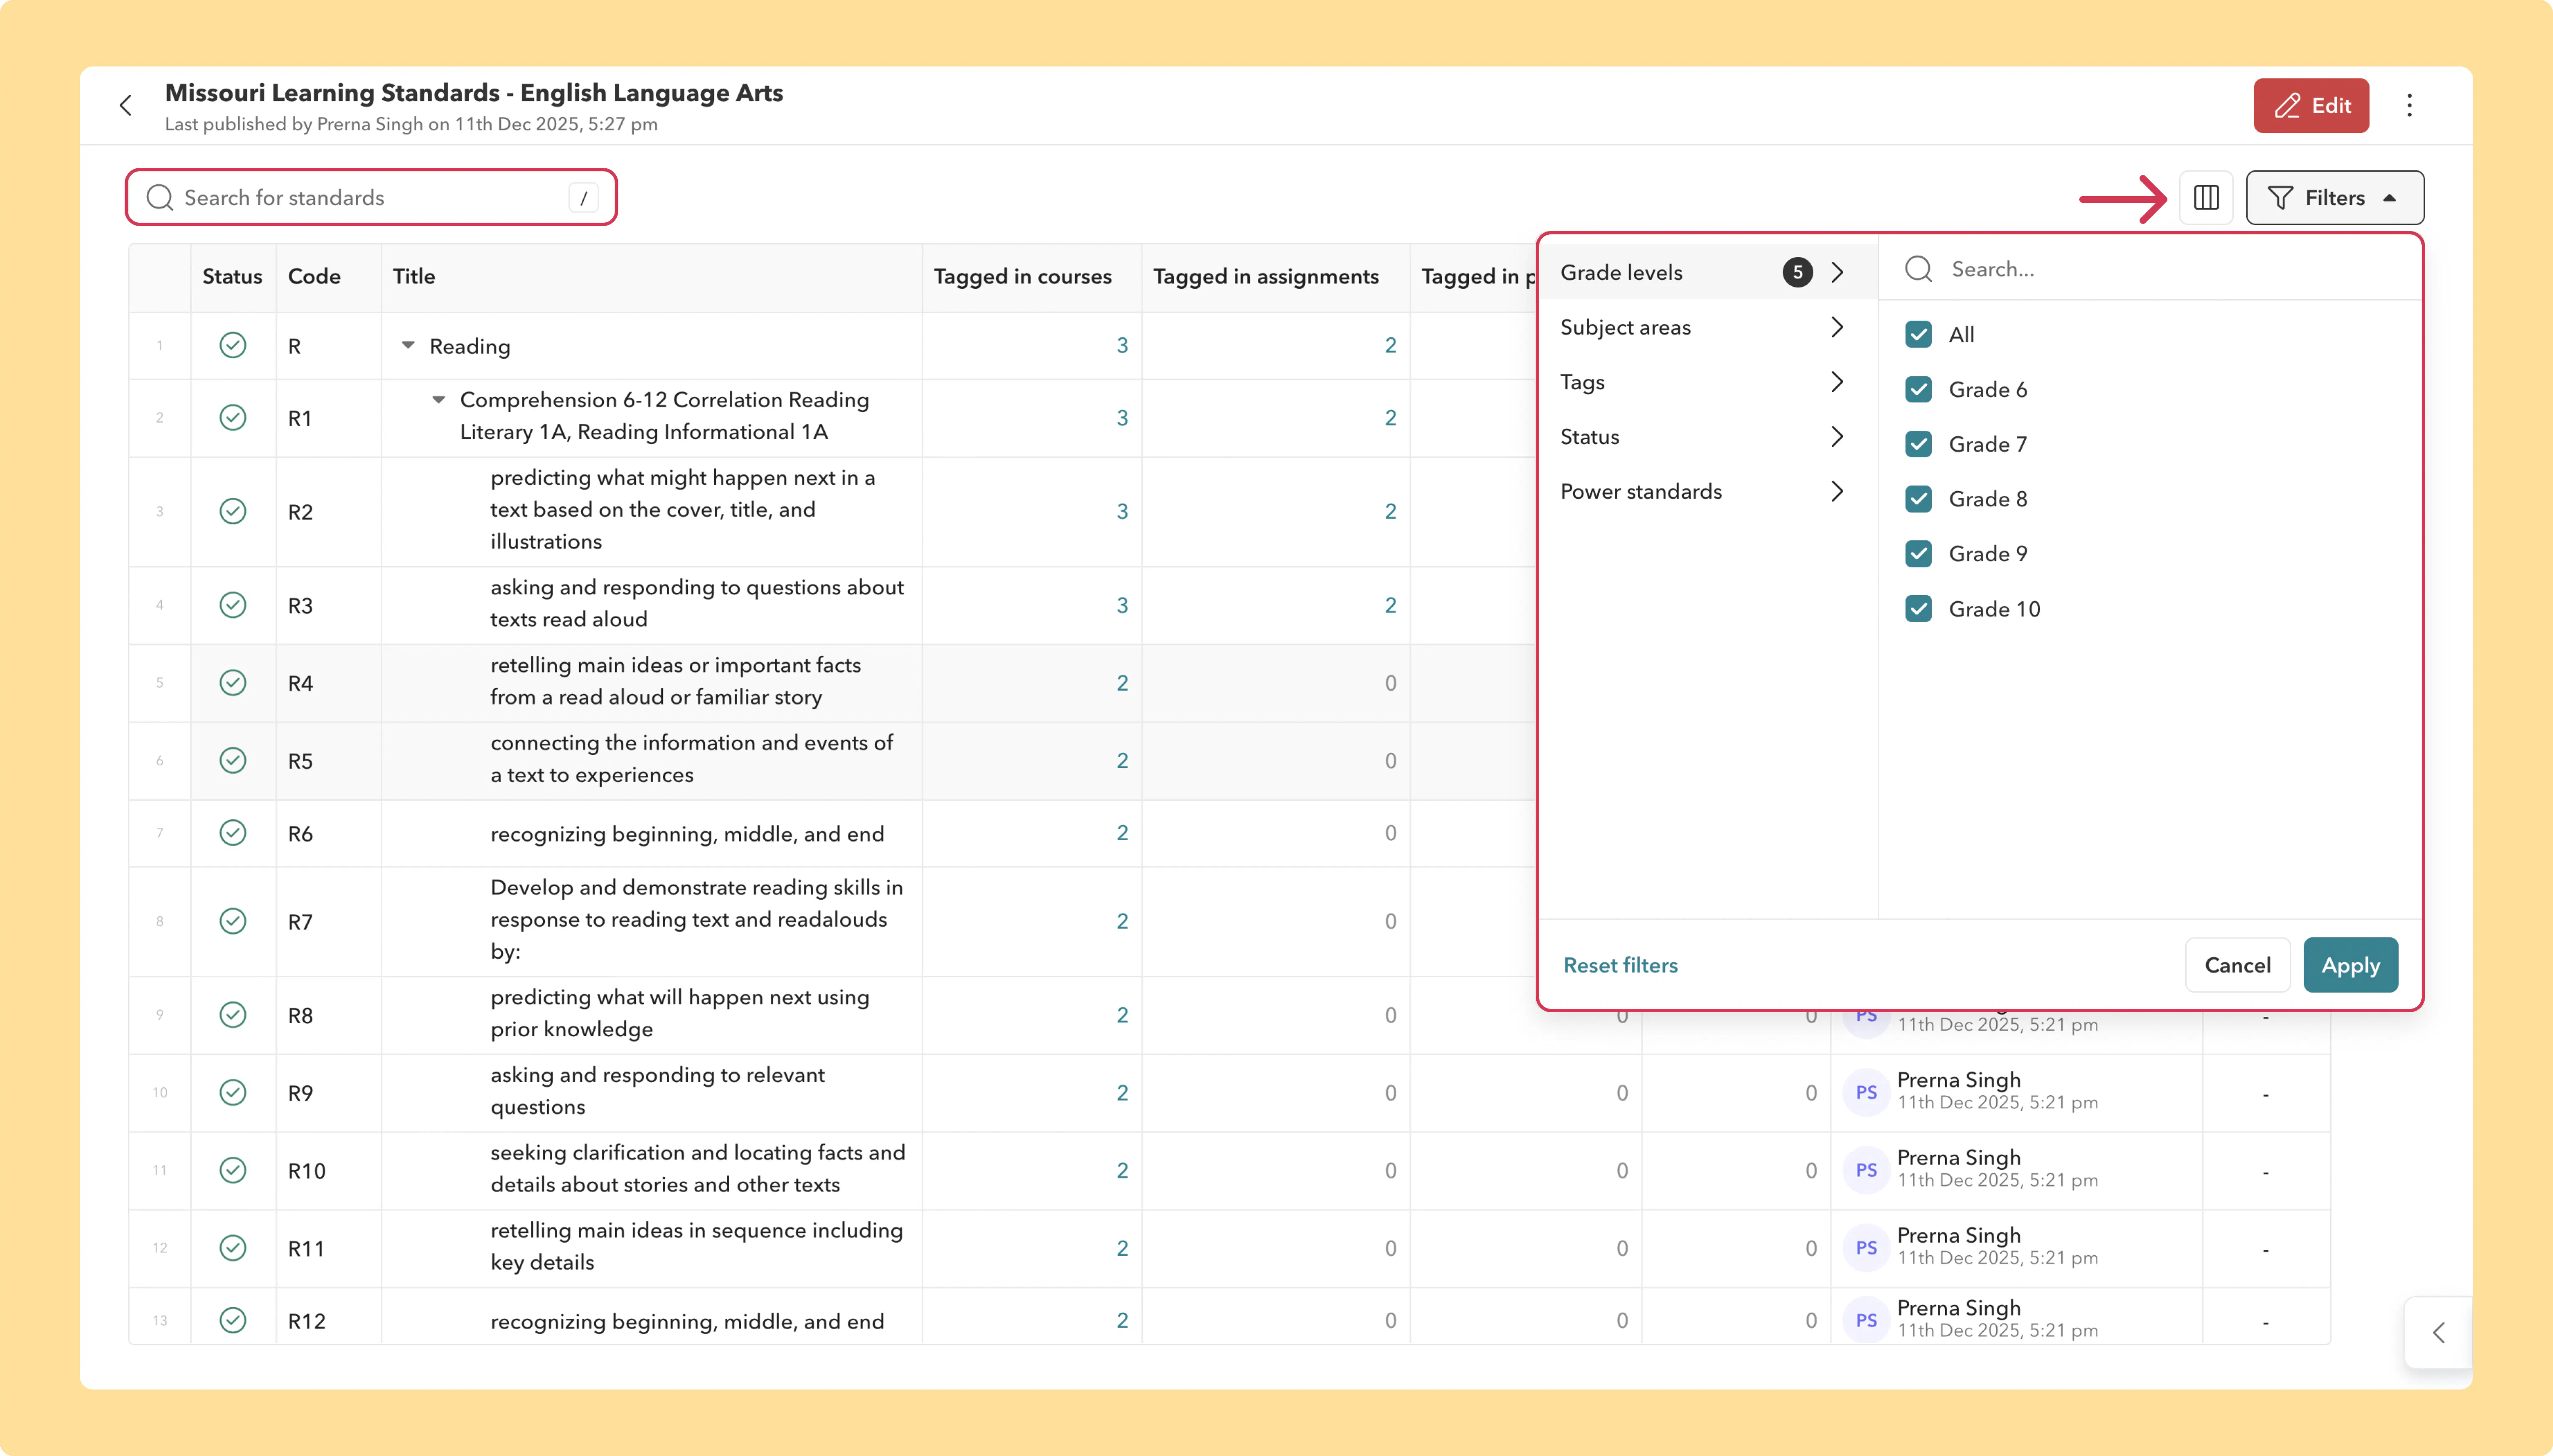Click the status check icon for R3
Image resolution: width=2553 pixels, height=1456 pixels.
pyautogui.click(x=233, y=605)
